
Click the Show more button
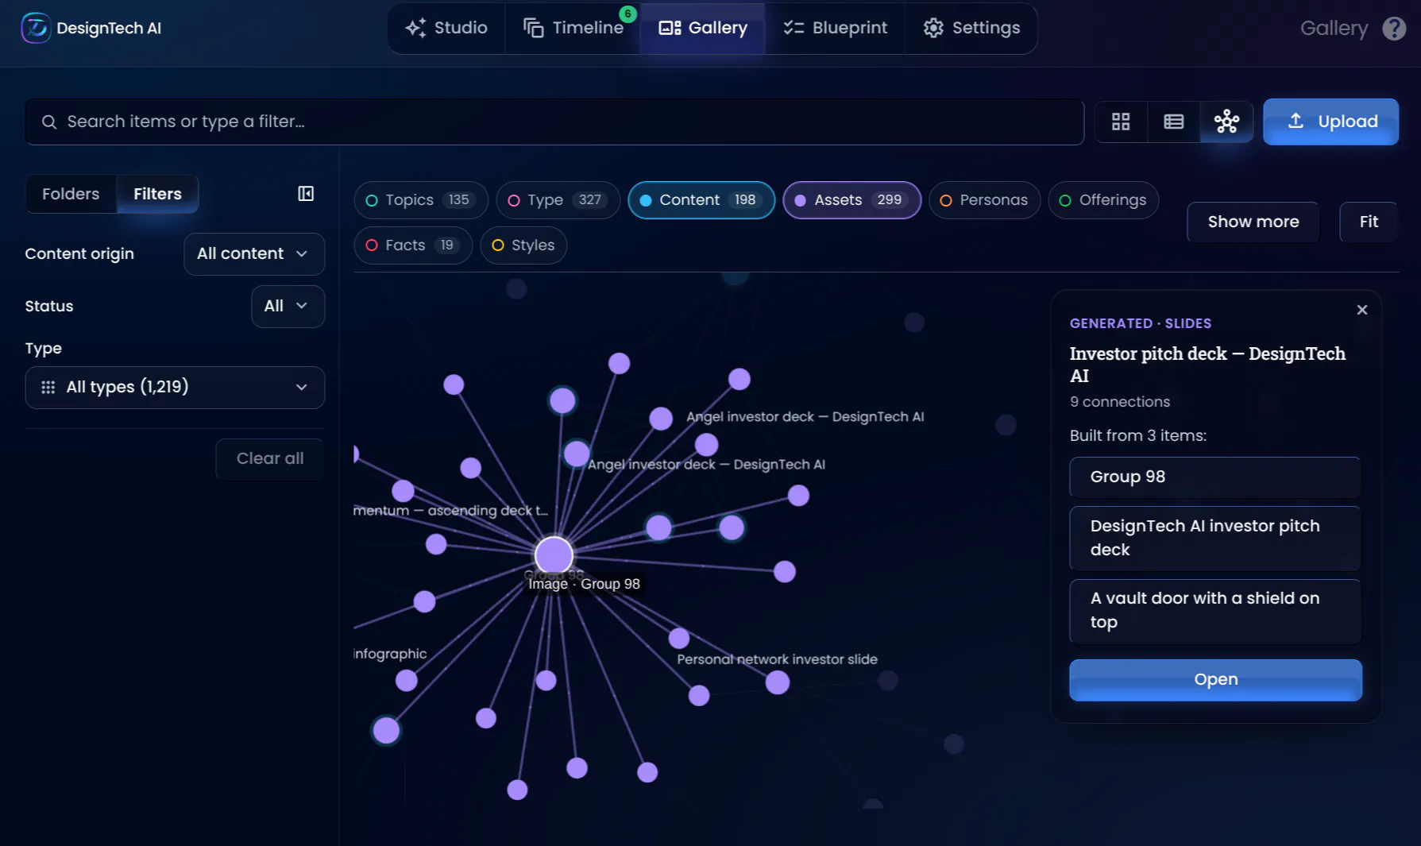1253,222
